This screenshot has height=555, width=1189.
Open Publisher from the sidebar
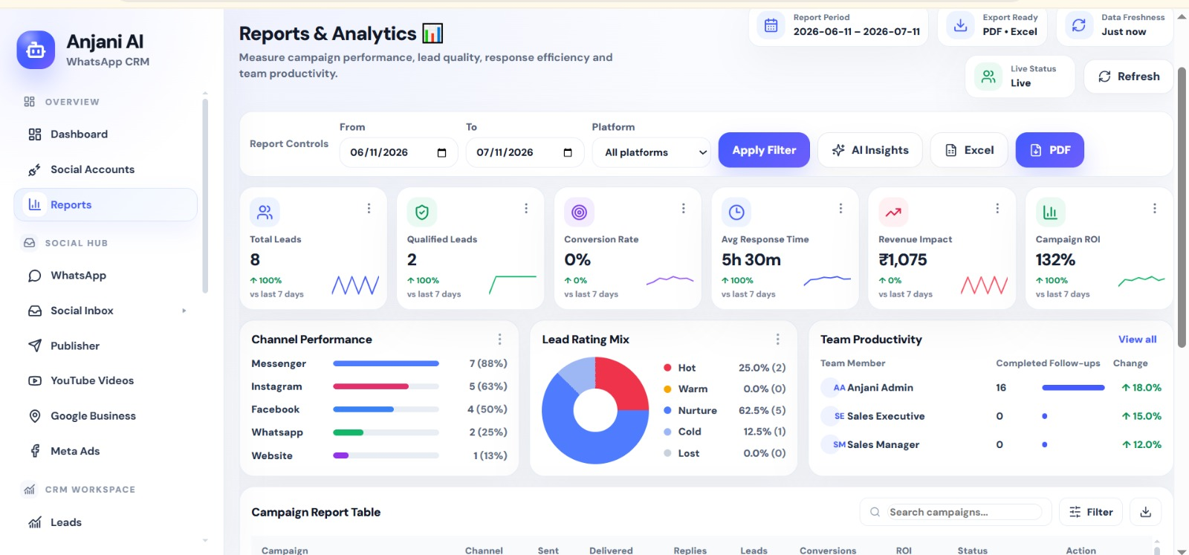pyautogui.click(x=106, y=346)
